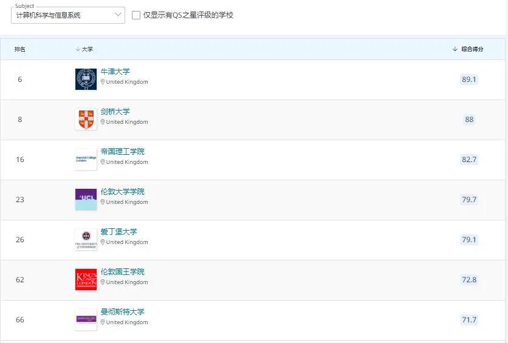508x343 pixels.
Task: Click United Kingdom text under 牛津大学
Action: pos(127,82)
